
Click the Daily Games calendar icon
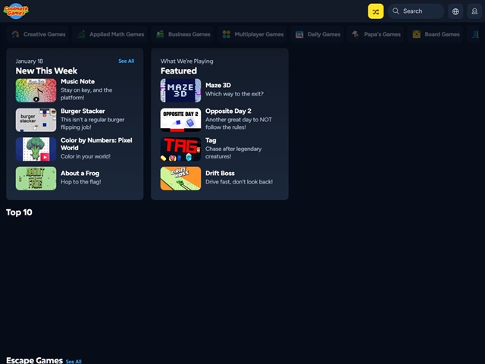pyautogui.click(x=299, y=34)
